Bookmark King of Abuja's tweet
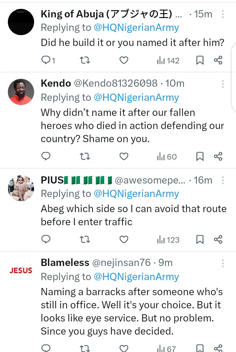 (200, 60)
